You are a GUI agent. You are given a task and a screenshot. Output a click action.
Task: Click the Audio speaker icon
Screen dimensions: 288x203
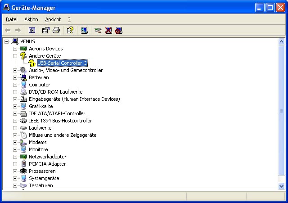coord(23,70)
